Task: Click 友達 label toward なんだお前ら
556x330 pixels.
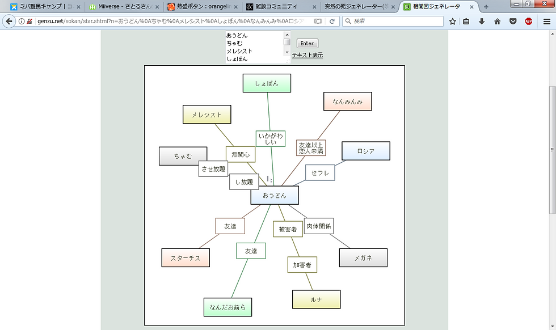Action: point(251,251)
